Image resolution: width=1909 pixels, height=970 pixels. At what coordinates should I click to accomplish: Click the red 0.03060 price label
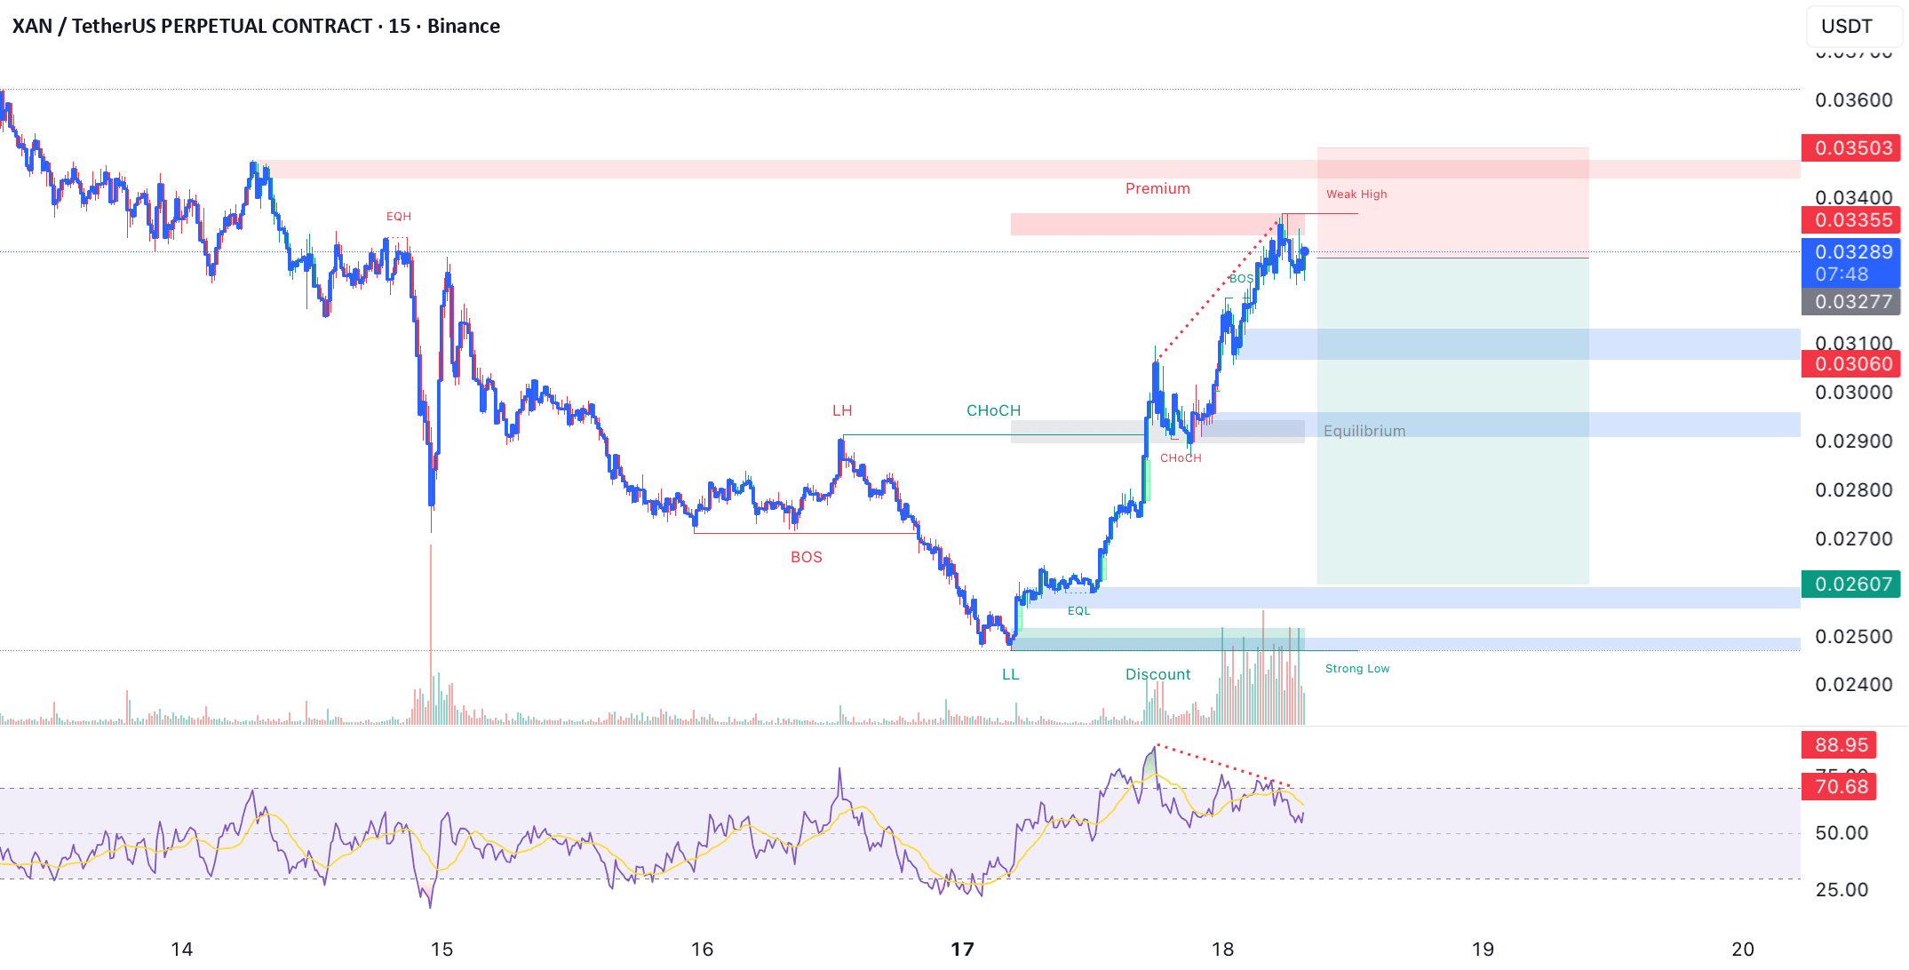tap(1851, 364)
